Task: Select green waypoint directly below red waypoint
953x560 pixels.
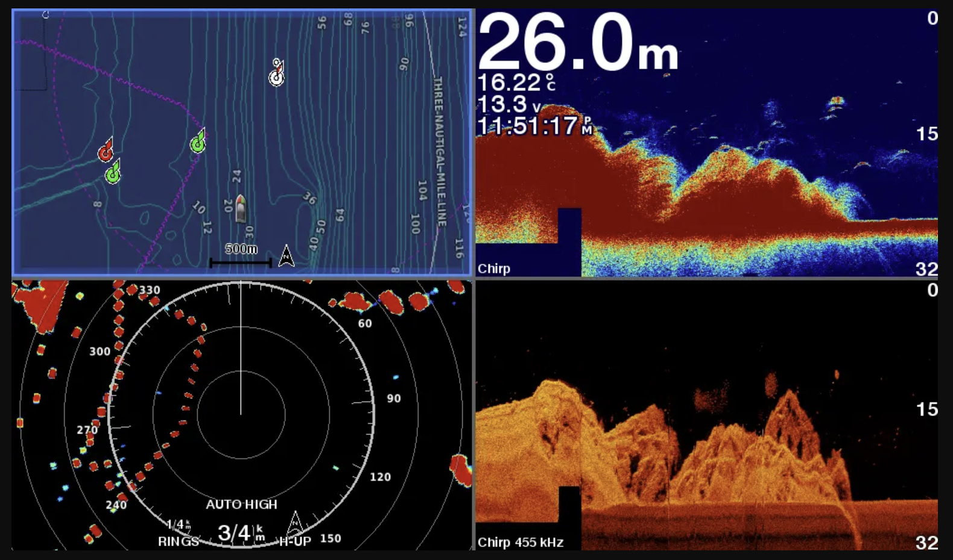Action: 113,172
